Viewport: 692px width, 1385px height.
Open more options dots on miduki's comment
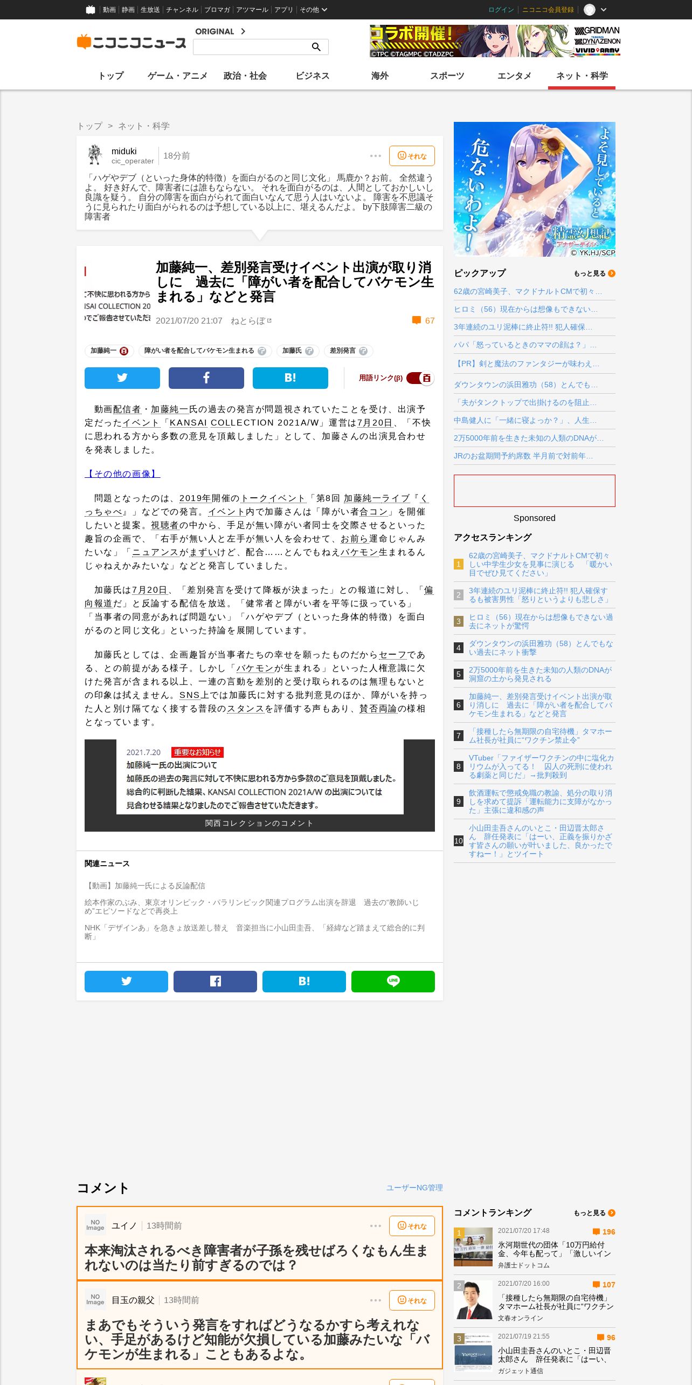(376, 156)
